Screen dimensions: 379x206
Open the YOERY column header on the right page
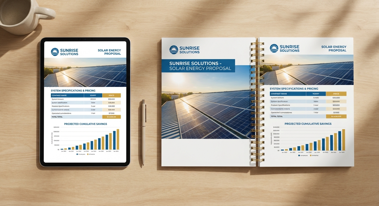pyautogui.click(x=316, y=93)
